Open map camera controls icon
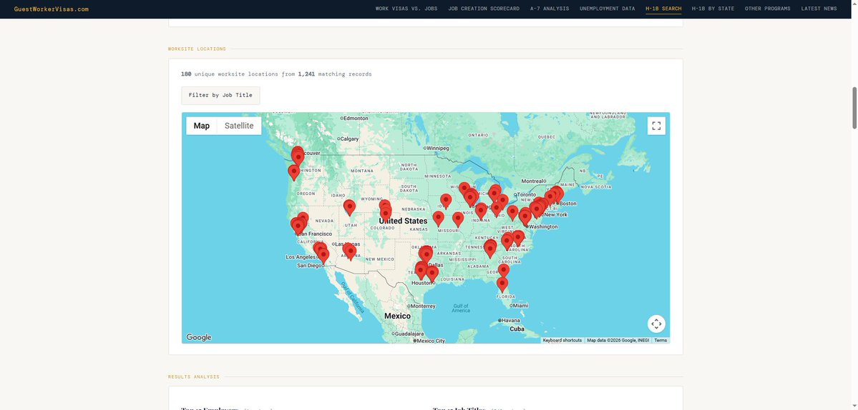 click(x=656, y=324)
